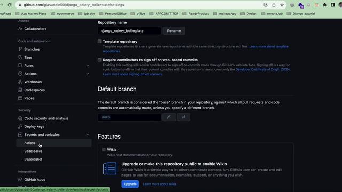Bookmark this page with the star icon
The image size is (342, 192).
[x=282, y=5]
